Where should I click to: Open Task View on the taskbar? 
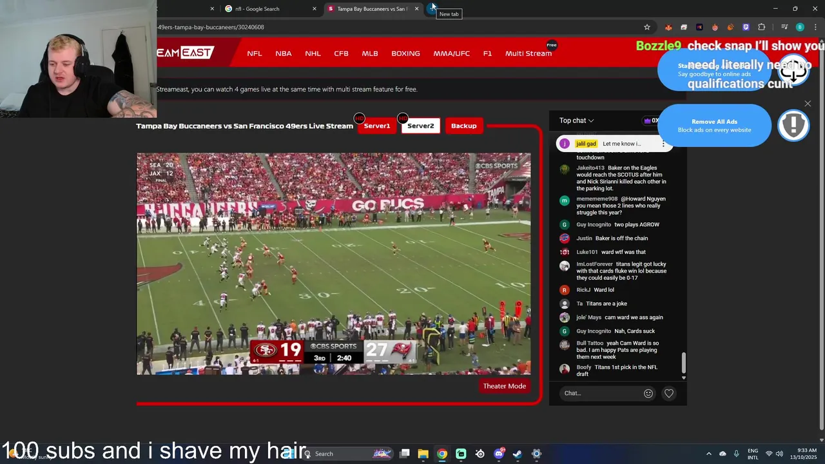point(405,454)
